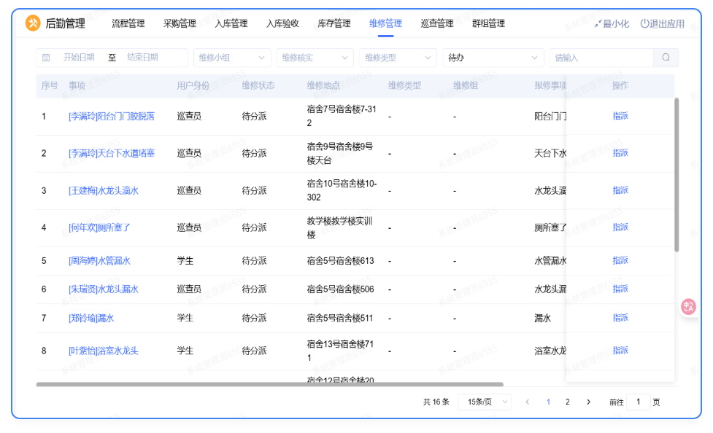
Task: Click the horizontal table scrollbar
Action: [269, 384]
